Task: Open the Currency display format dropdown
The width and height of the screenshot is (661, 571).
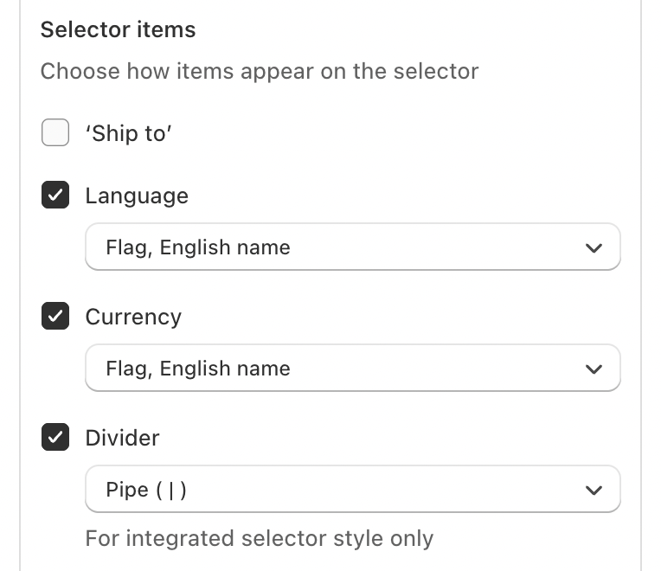Action: tap(352, 369)
